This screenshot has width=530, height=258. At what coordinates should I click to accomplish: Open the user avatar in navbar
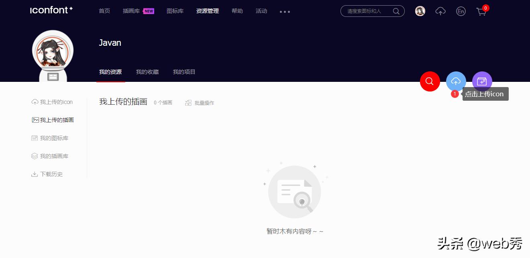(x=420, y=11)
